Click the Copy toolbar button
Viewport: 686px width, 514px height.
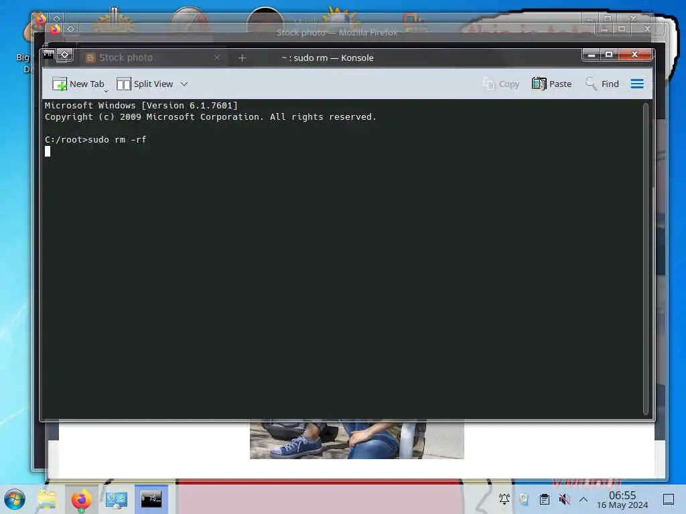(x=501, y=84)
